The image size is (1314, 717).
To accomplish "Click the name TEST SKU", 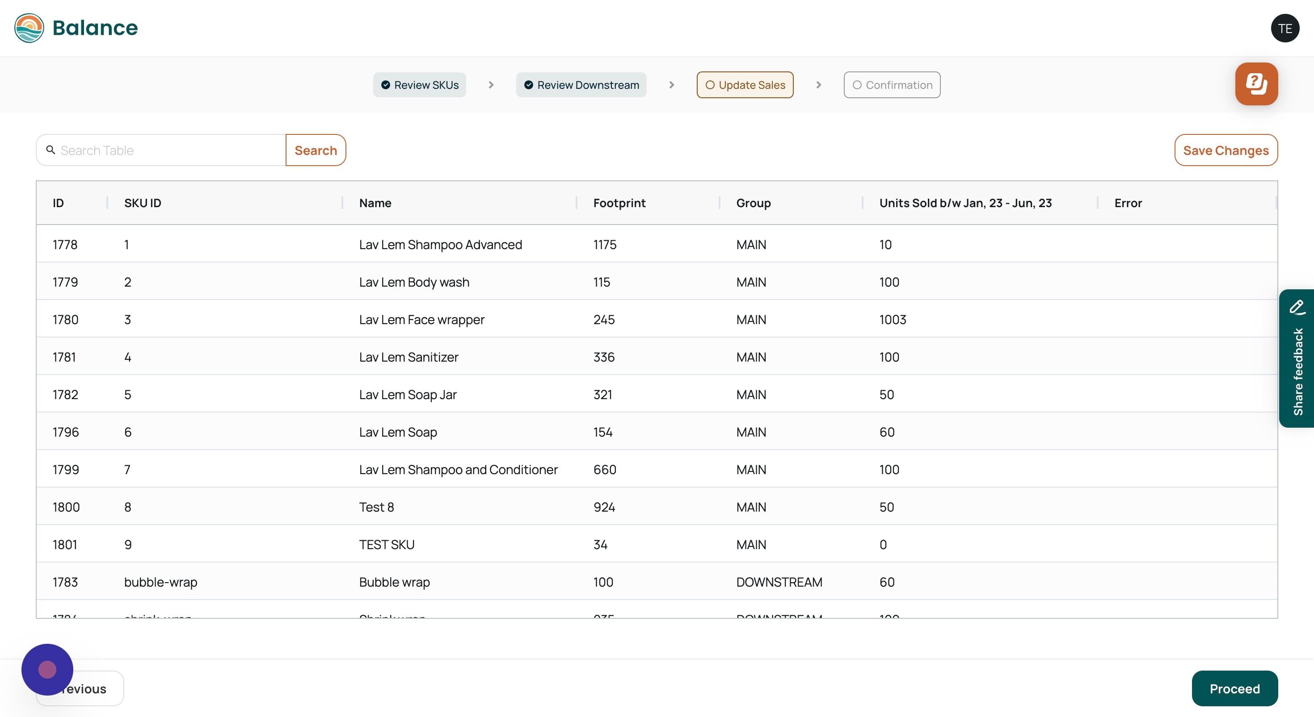I will 387,545.
